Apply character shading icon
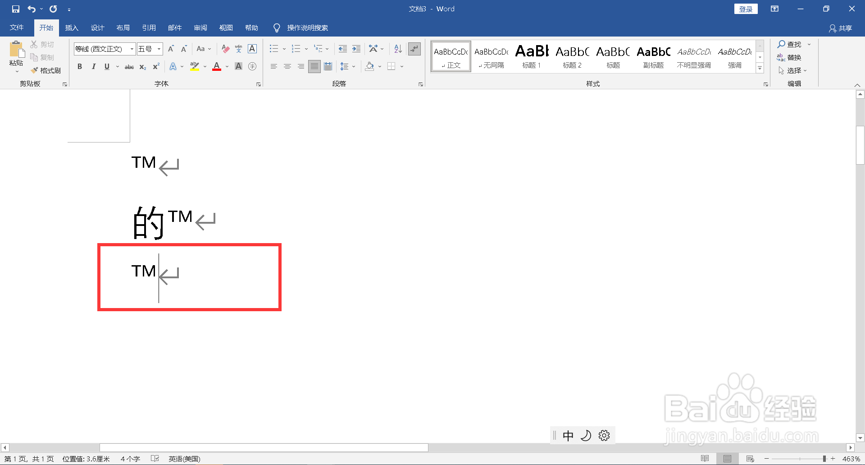Image resolution: width=865 pixels, height=465 pixels. point(239,66)
